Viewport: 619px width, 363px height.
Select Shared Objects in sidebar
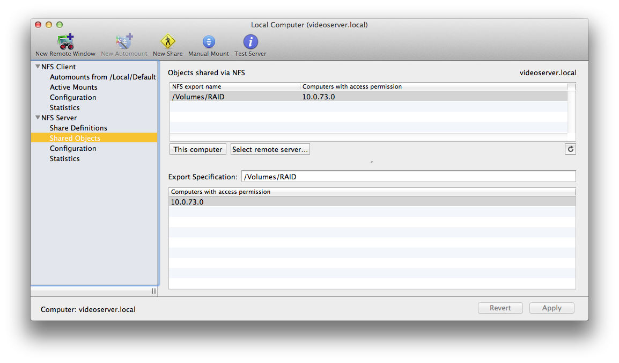pyautogui.click(x=94, y=138)
